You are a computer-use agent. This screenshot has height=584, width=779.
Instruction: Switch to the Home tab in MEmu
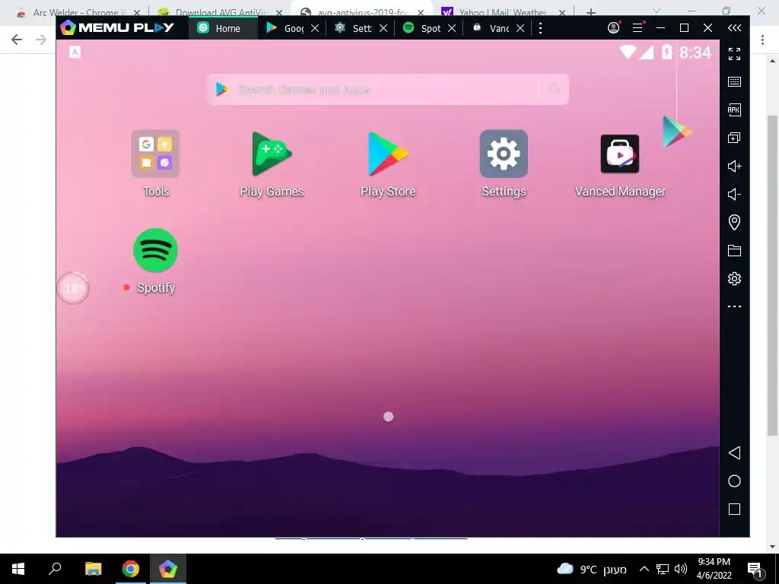point(223,28)
